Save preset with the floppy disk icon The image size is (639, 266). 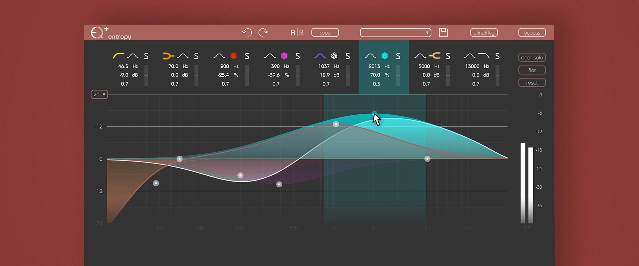pos(443,32)
